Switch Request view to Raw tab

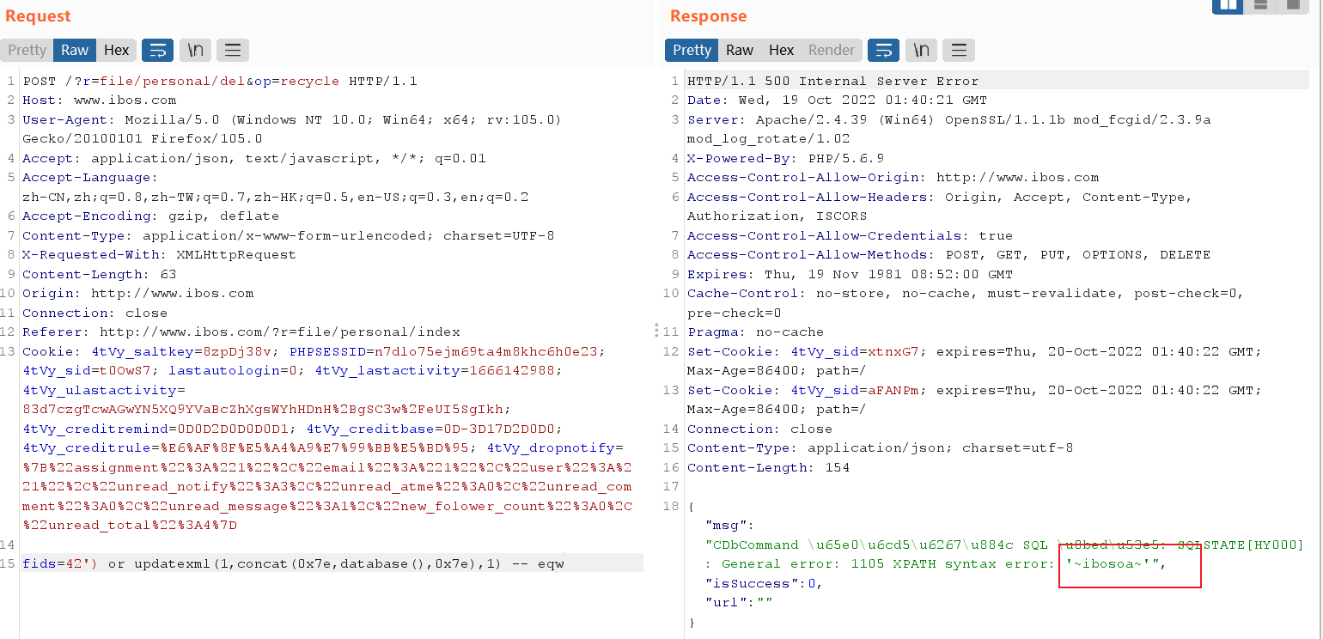click(75, 50)
